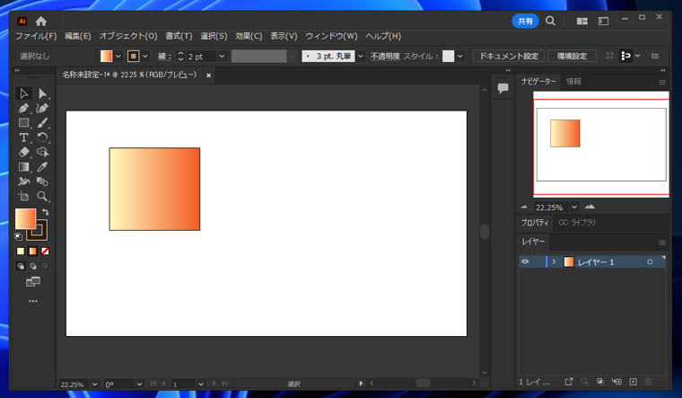Open the search magnifier in title bar
Image resolution: width=682 pixels, height=398 pixels.
point(550,21)
